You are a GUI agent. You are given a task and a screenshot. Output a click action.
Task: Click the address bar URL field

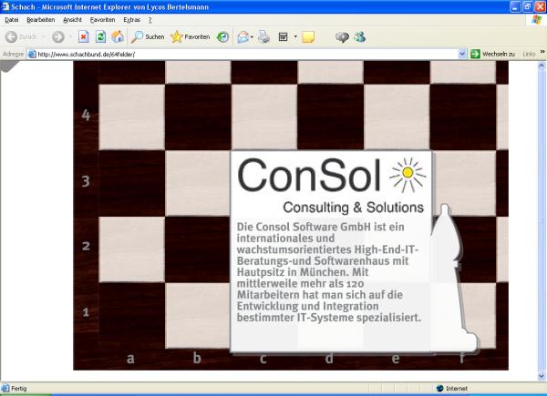pyautogui.click(x=246, y=55)
